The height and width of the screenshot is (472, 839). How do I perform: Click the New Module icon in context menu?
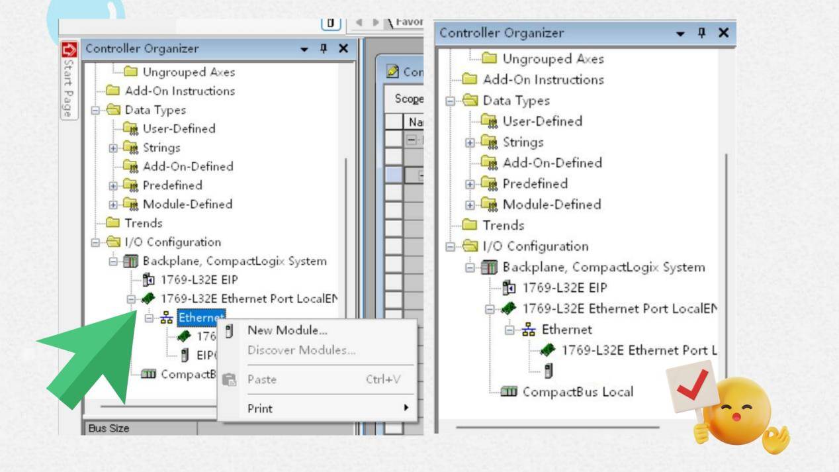coord(229,330)
